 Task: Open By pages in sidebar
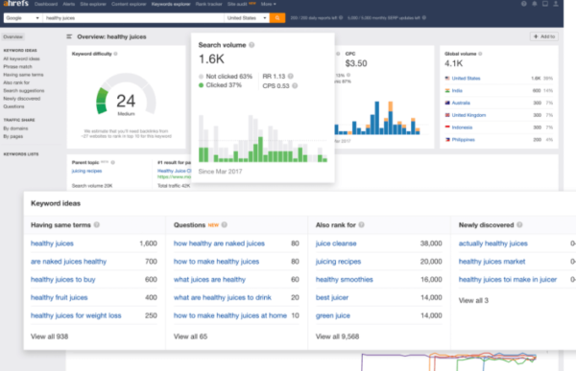point(12,136)
